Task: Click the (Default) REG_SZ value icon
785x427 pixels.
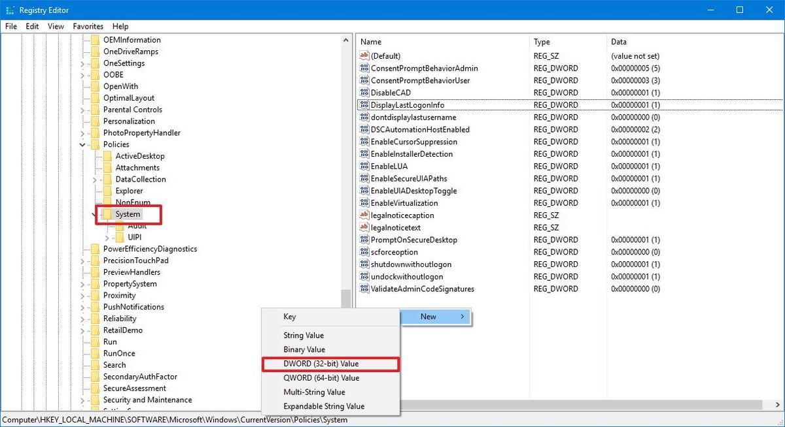Action: [x=364, y=55]
